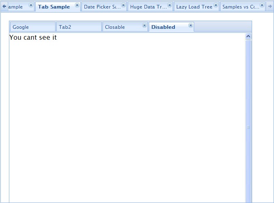The height and width of the screenshot is (203, 274).
Task: Click the text 'You cant see it'
Action: (x=33, y=37)
